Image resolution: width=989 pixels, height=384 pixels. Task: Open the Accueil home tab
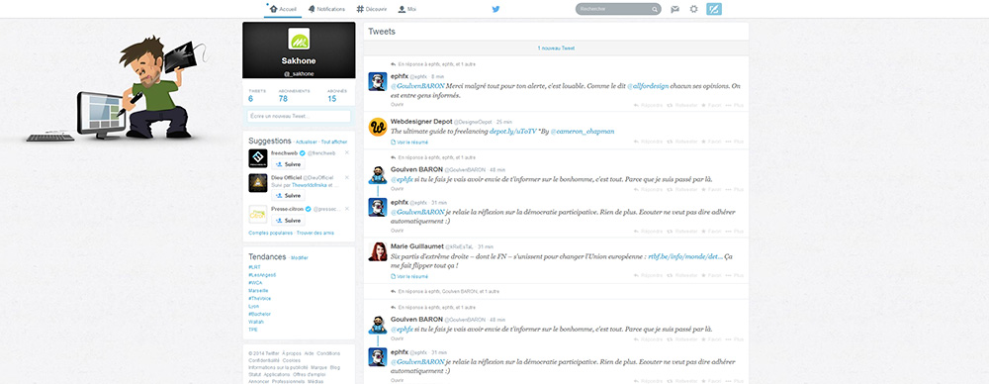coord(283,9)
